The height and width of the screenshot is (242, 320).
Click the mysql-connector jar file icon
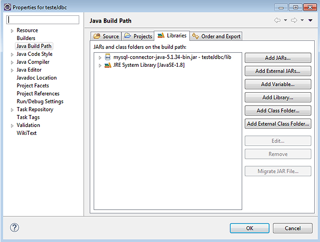tap(108, 57)
